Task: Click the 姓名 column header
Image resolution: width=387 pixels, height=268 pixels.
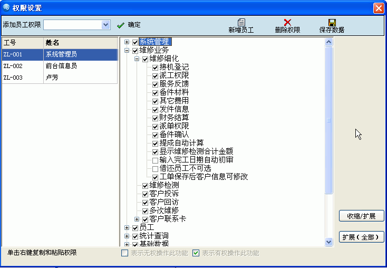Action: [81, 43]
